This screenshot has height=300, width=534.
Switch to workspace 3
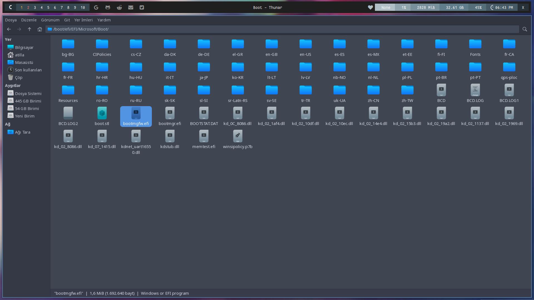[35, 7]
